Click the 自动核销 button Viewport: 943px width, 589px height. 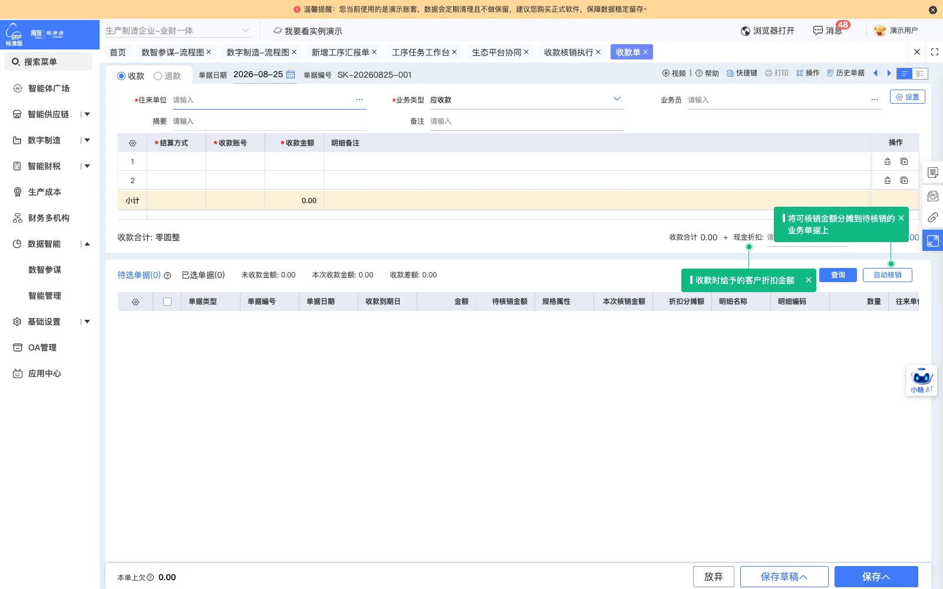(x=888, y=275)
